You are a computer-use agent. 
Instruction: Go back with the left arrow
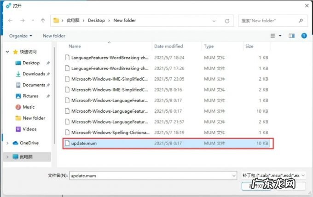(11, 20)
